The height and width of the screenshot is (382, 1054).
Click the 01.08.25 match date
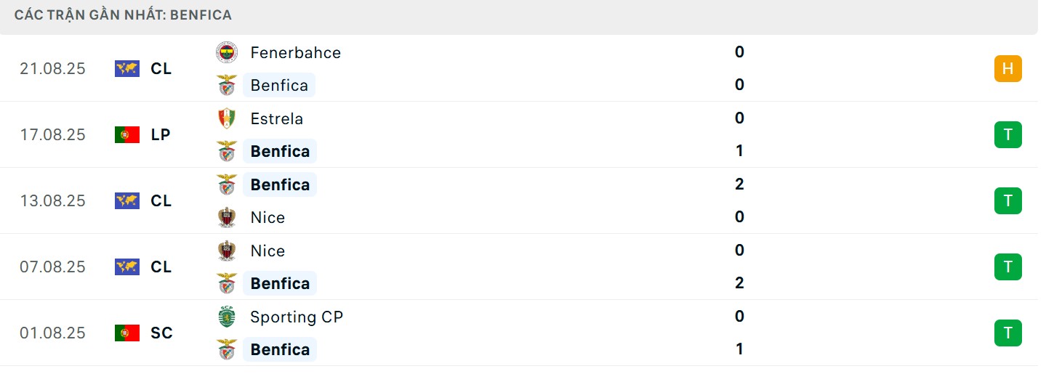[x=52, y=333]
